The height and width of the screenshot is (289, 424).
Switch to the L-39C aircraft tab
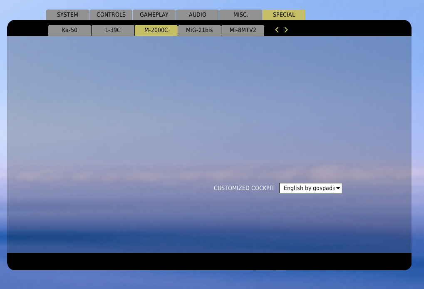point(113,30)
